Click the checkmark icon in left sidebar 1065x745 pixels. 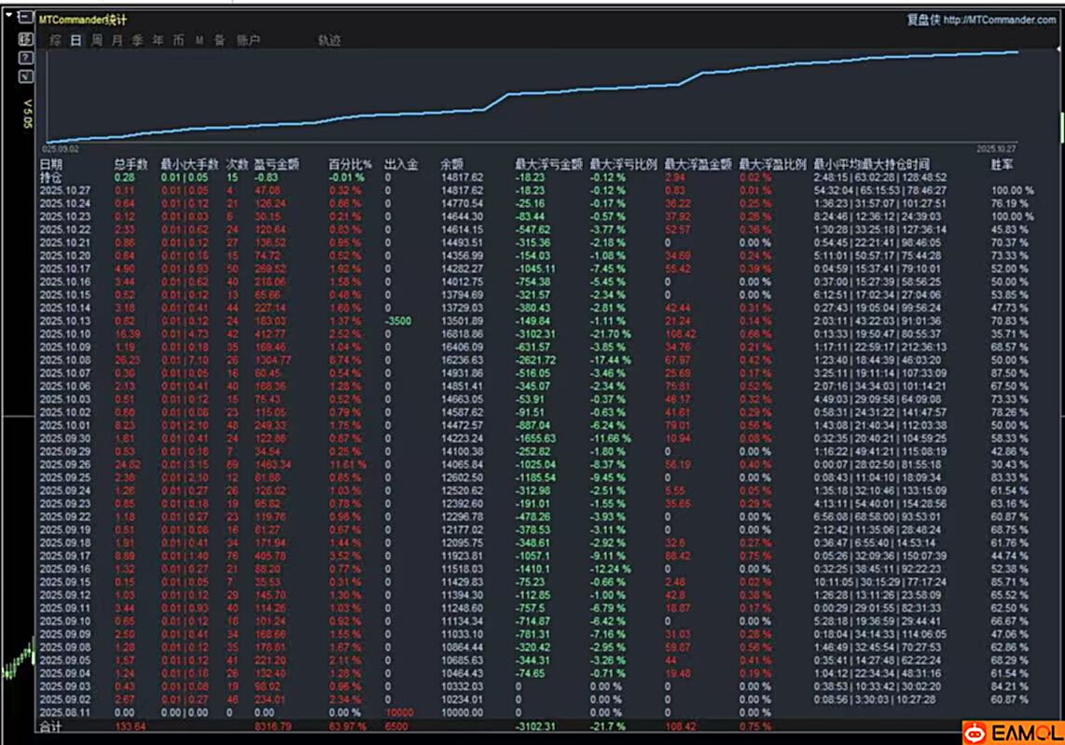coord(26,76)
